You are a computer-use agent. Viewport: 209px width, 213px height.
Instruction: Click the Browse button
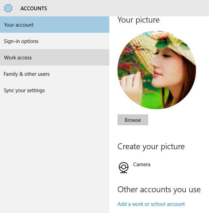click(x=133, y=120)
